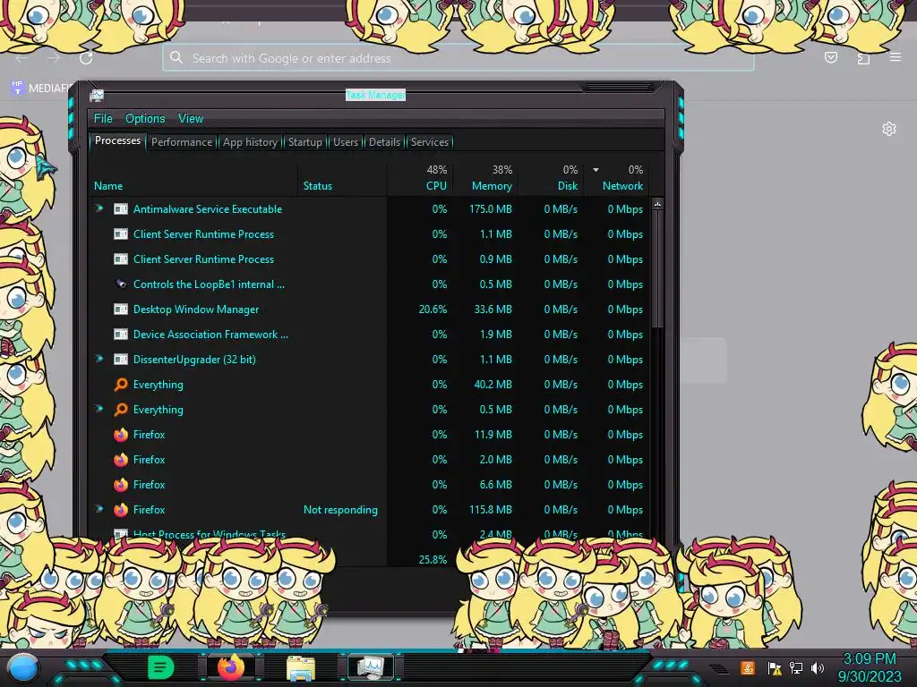Expand the DissenterUpgrader (32 bit) group
This screenshot has width=917, height=687.
[99, 359]
